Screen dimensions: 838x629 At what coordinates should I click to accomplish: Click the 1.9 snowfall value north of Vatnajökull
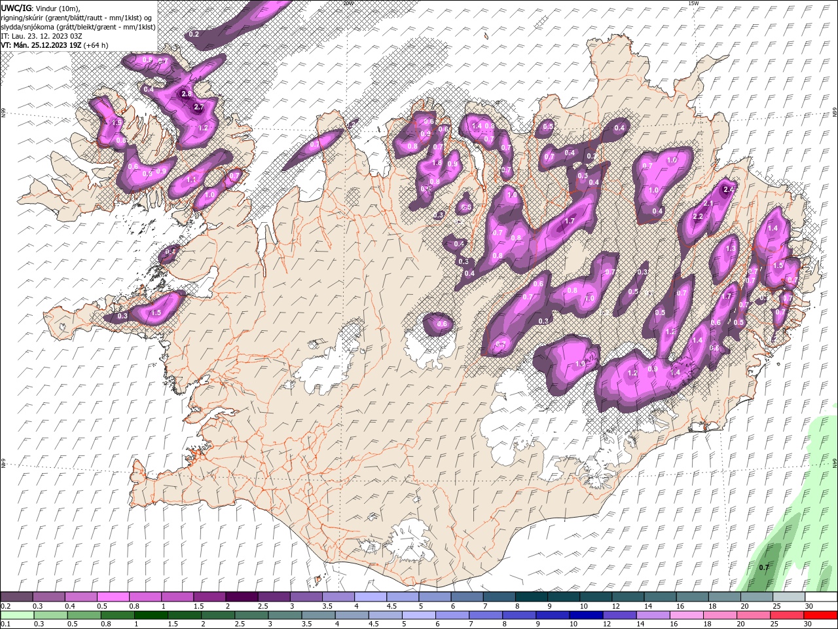click(x=580, y=364)
